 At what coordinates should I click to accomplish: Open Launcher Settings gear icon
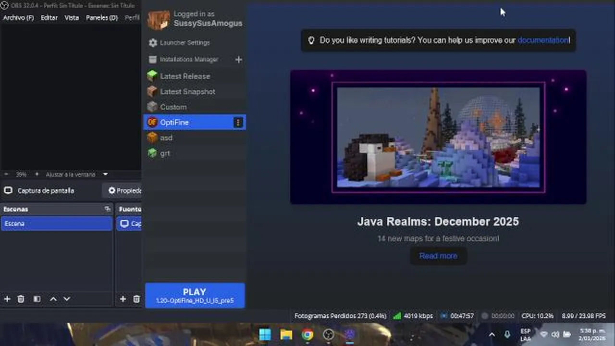[x=153, y=43]
